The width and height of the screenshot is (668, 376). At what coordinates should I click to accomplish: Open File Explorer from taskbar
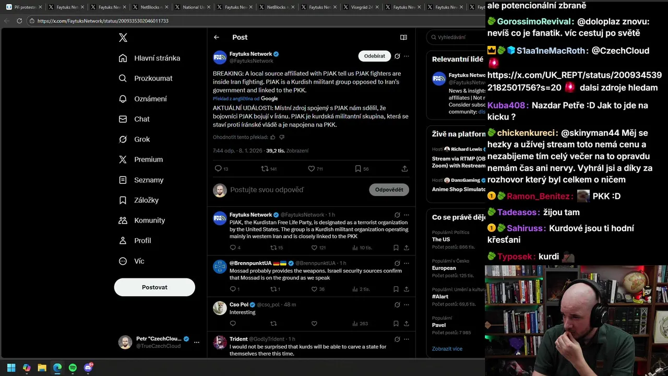tap(42, 368)
